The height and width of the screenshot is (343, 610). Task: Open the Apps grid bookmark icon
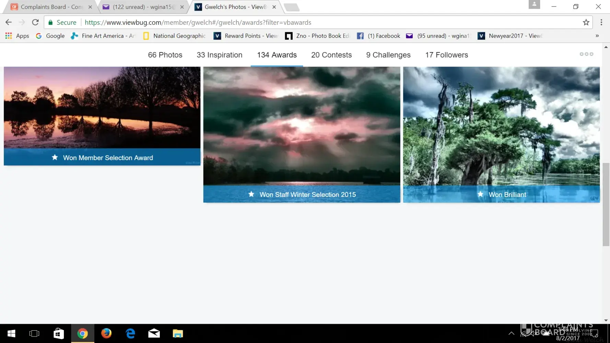pyautogui.click(x=9, y=36)
